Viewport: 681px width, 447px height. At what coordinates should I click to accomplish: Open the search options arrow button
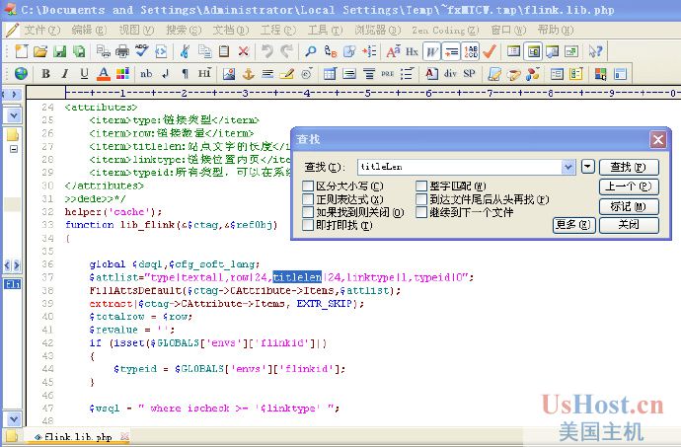(x=587, y=167)
